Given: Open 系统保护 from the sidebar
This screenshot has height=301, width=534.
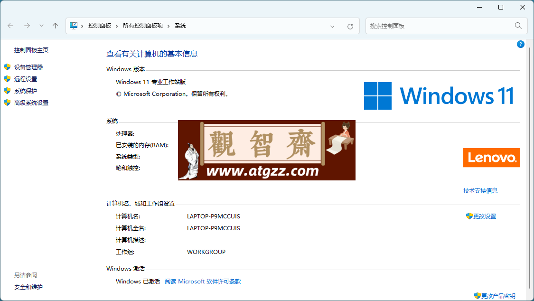Looking at the screenshot, I should click(26, 91).
